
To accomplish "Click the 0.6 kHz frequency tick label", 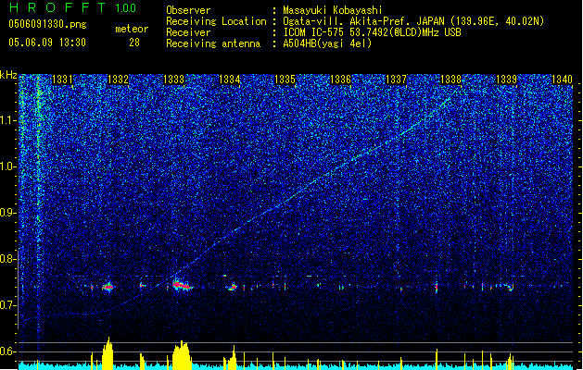I will pos(7,351).
